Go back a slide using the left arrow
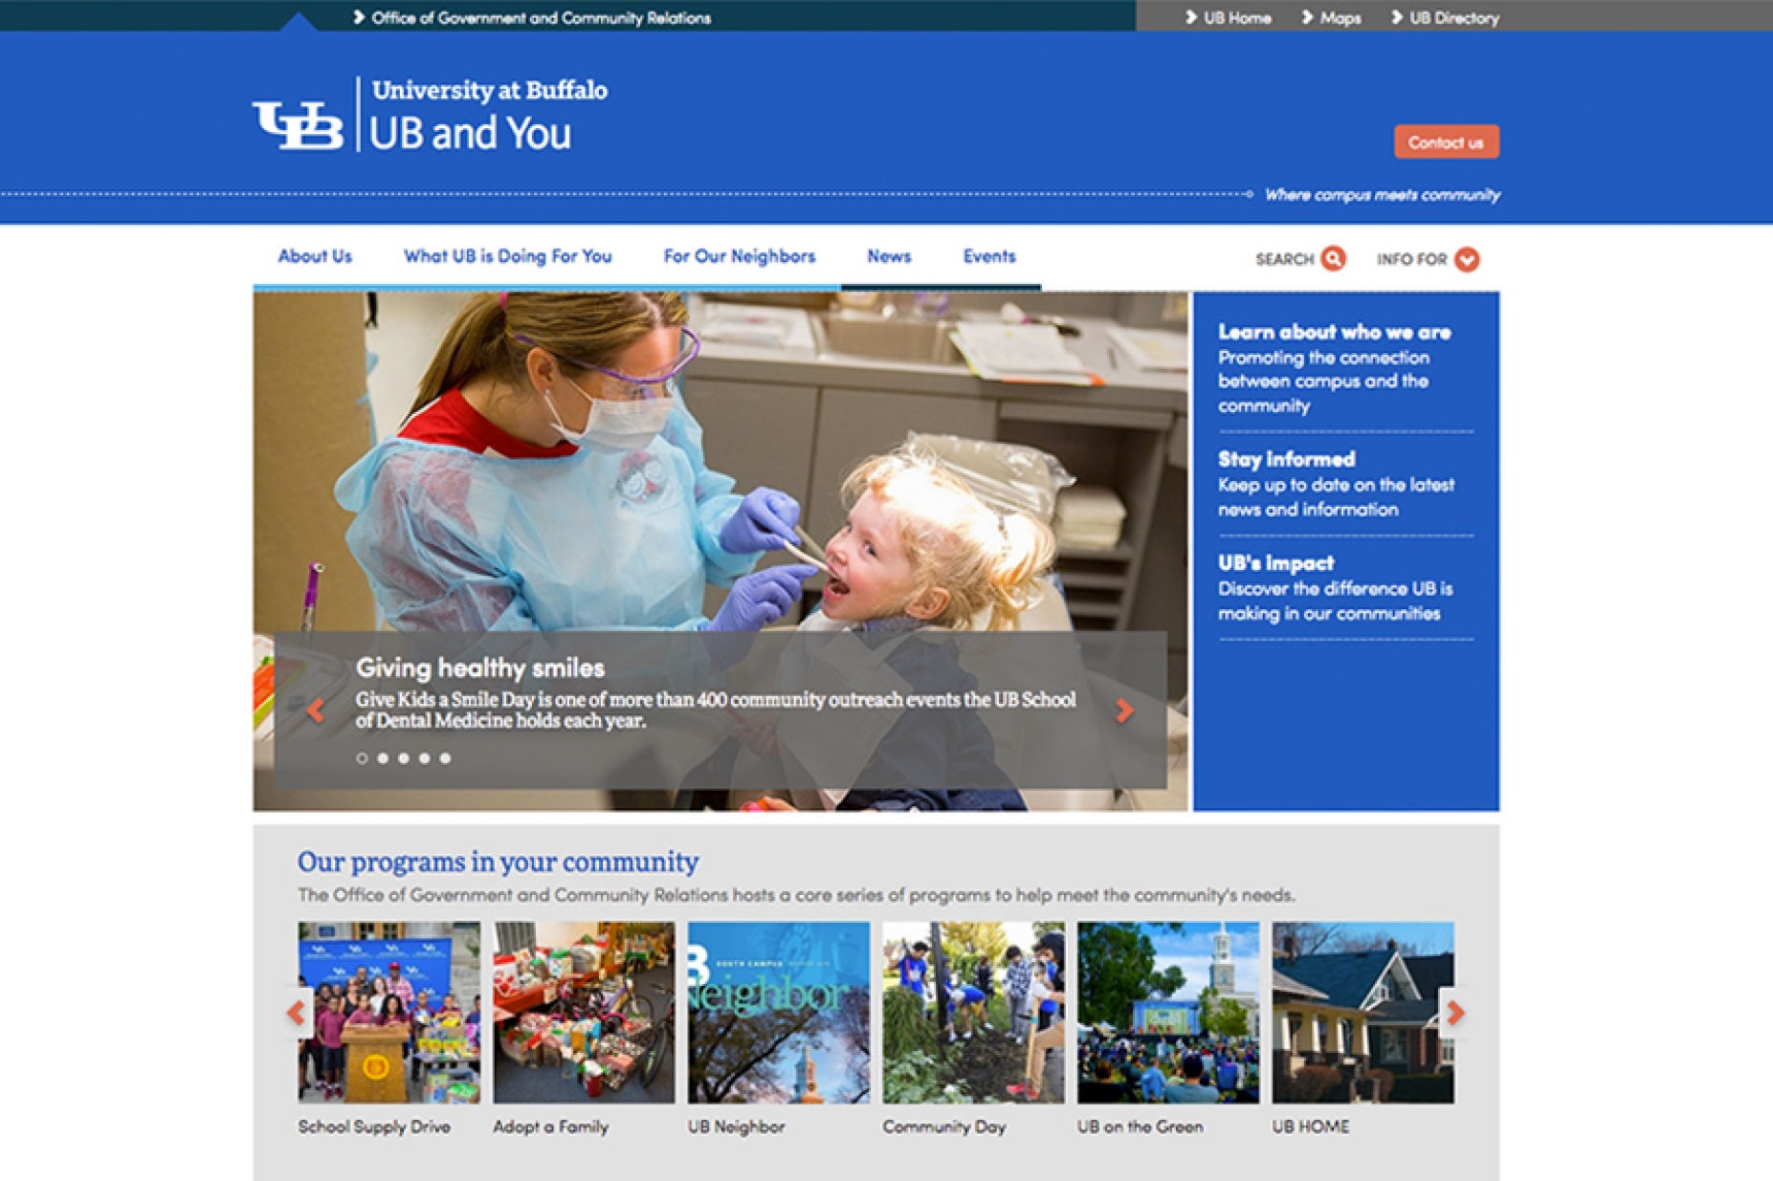The width and height of the screenshot is (1773, 1181). (316, 711)
